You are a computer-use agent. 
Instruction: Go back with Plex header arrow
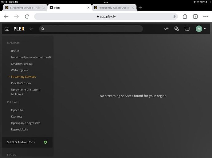(x=31, y=29)
